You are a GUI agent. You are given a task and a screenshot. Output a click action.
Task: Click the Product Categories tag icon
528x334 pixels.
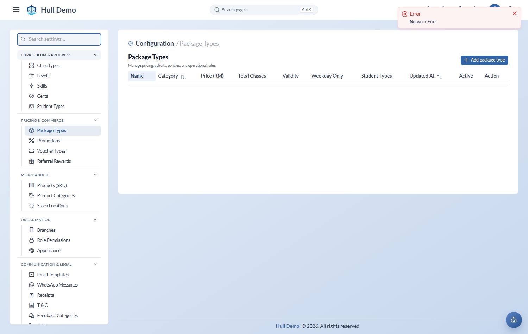pos(32,195)
